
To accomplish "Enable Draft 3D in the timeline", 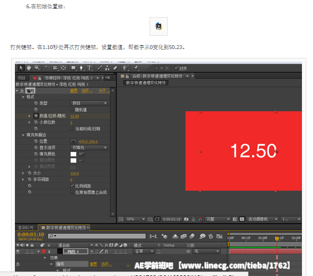I will (165, 236).
